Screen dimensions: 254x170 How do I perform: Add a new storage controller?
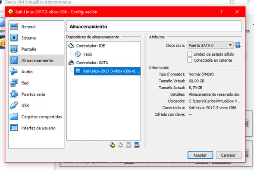(113, 145)
